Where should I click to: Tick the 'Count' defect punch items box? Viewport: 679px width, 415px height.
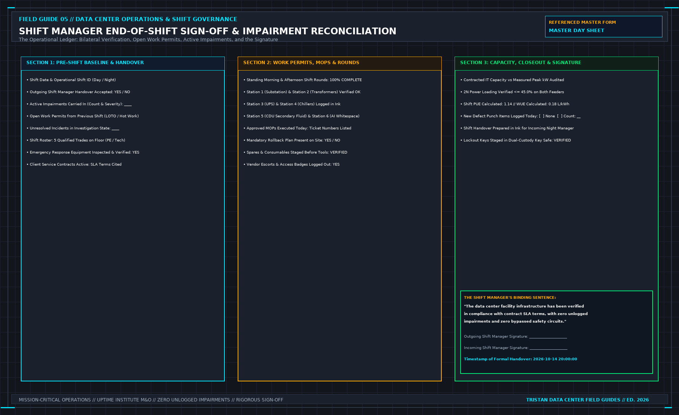(560, 116)
